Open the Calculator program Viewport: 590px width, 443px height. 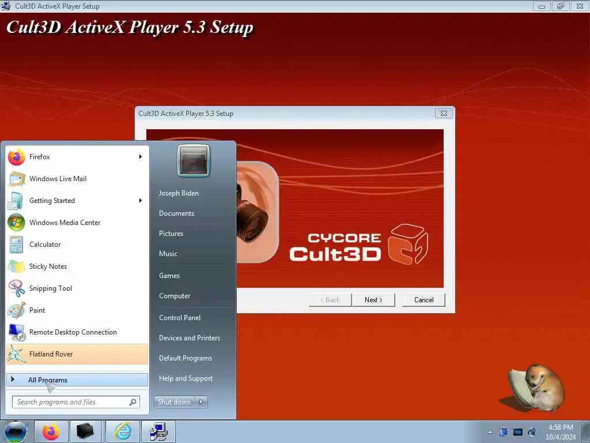pyautogui.click(x=77, y=244)
